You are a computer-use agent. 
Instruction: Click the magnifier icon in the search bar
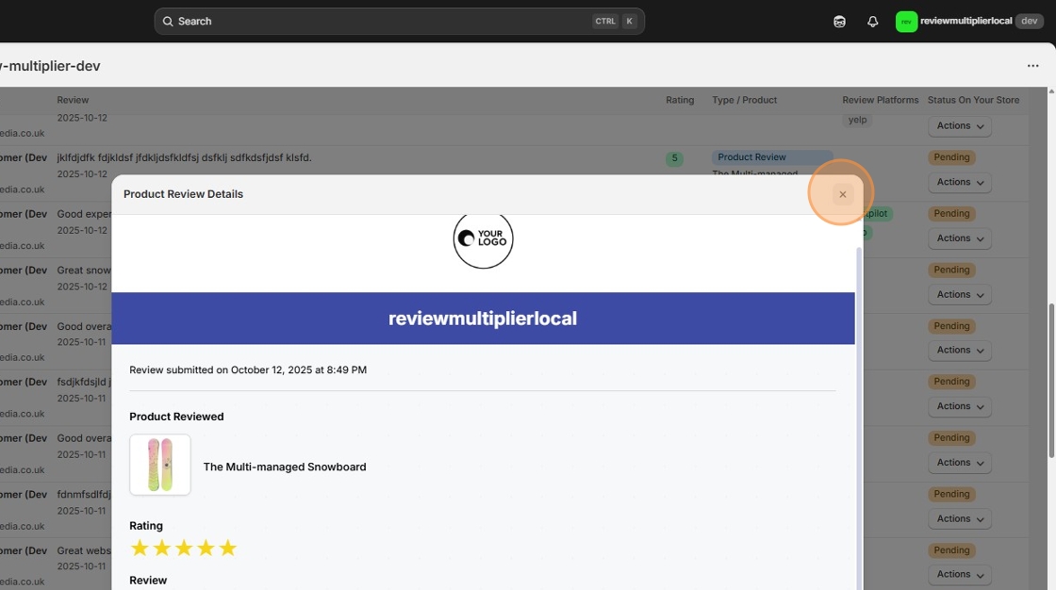pyautogui.click(x=168, y=22)
